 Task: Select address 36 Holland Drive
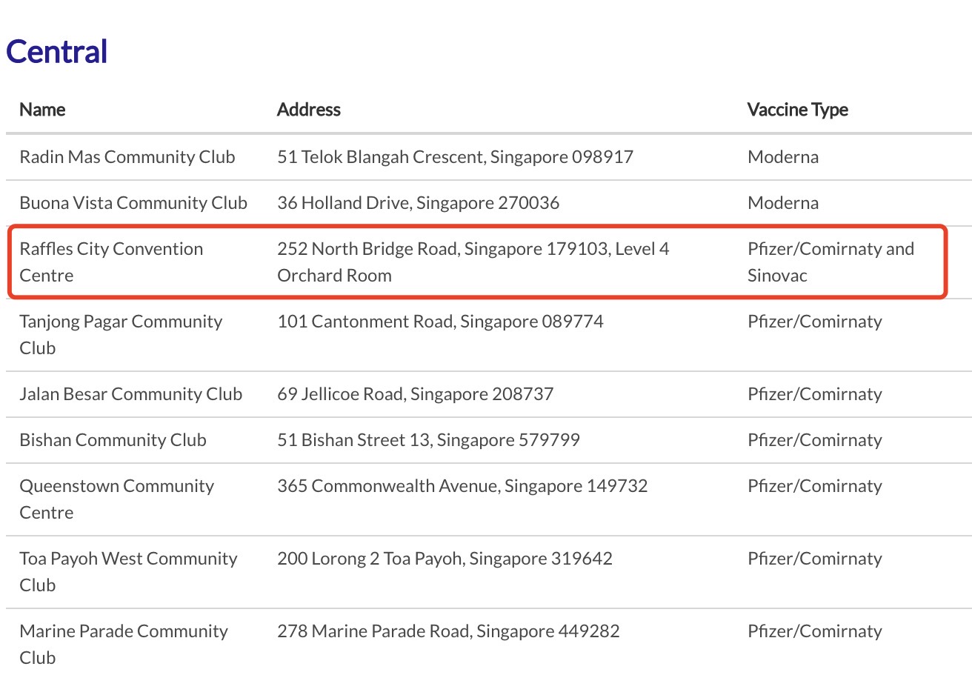pos(419,203)
